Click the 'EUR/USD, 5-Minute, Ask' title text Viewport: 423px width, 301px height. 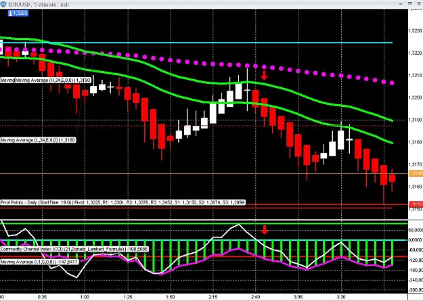pyautogui.click(x=39, y=5)
